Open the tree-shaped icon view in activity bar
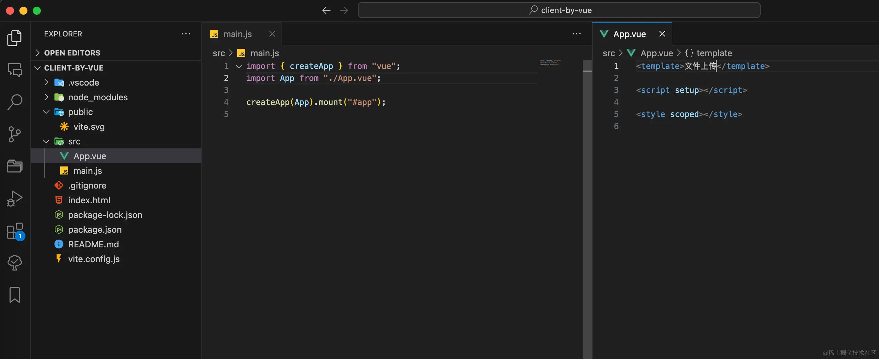This screenshot has height=359, width=879. point(15,262)
